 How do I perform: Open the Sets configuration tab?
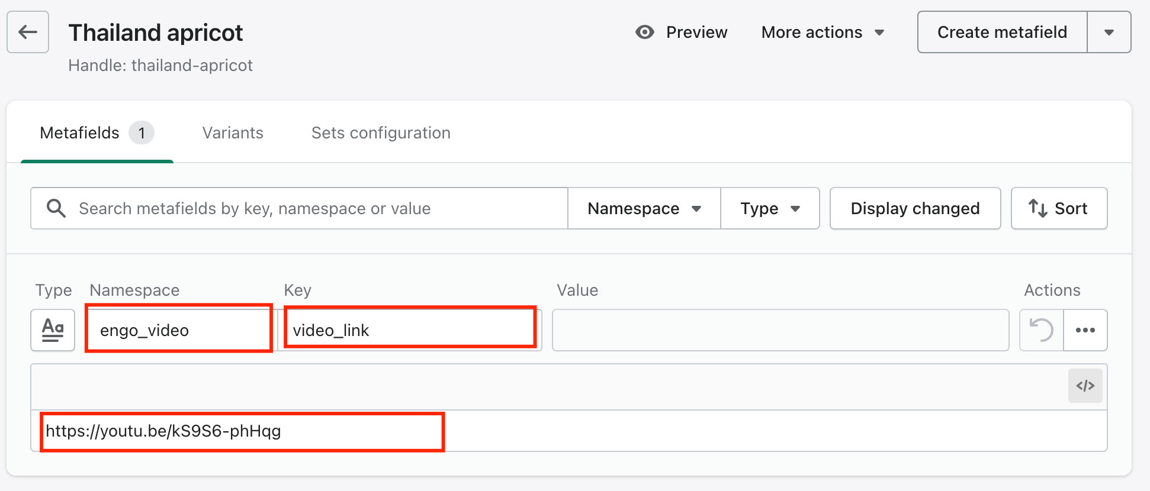click(381, 133)
